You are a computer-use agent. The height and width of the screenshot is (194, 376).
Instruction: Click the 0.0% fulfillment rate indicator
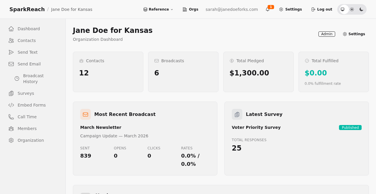(323, 83)
